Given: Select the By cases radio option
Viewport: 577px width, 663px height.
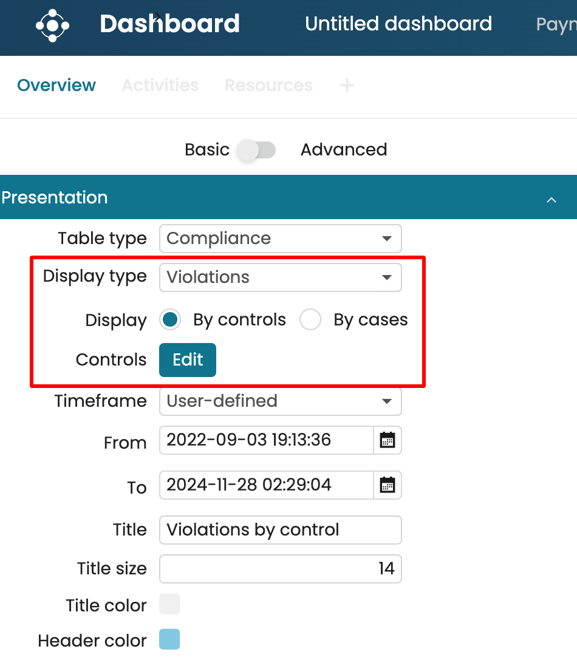Looking at the screenshot, I should tap(310, 320).
